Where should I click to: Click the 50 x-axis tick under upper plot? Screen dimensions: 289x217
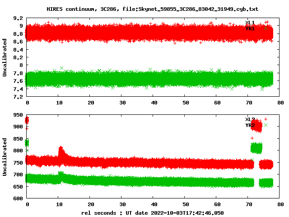pyautogui.click(x=186, y=103)
